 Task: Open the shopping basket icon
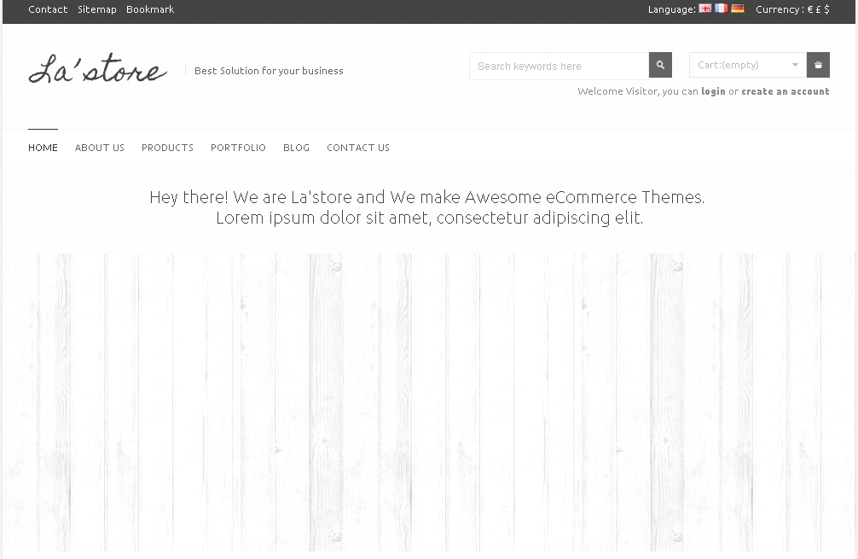pyautogui.click(x=818, y=66)
